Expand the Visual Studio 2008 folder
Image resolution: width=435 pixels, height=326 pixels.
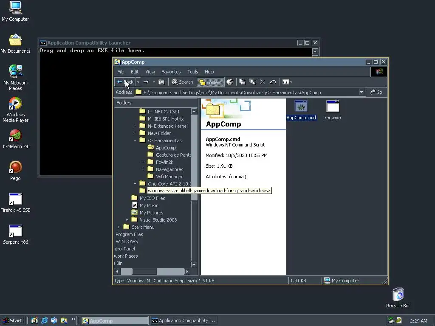[127, 219]
